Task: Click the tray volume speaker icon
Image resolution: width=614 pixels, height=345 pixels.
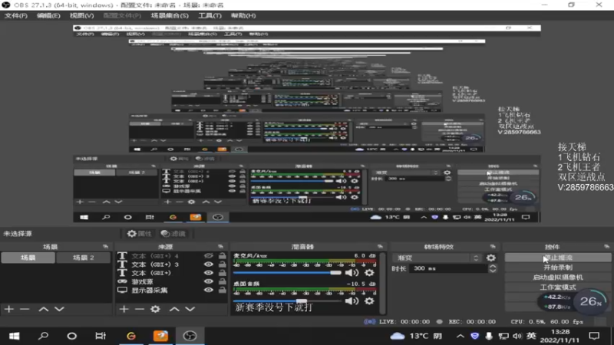Action: coord(517,336)
